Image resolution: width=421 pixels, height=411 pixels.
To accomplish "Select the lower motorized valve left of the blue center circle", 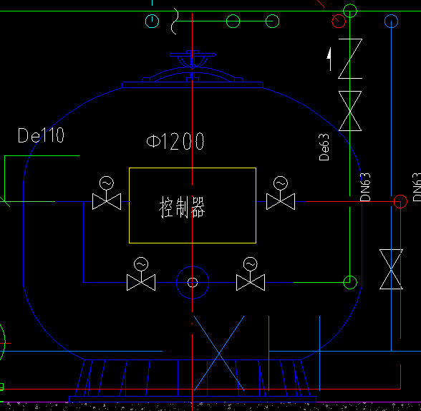I will (141, 274).
